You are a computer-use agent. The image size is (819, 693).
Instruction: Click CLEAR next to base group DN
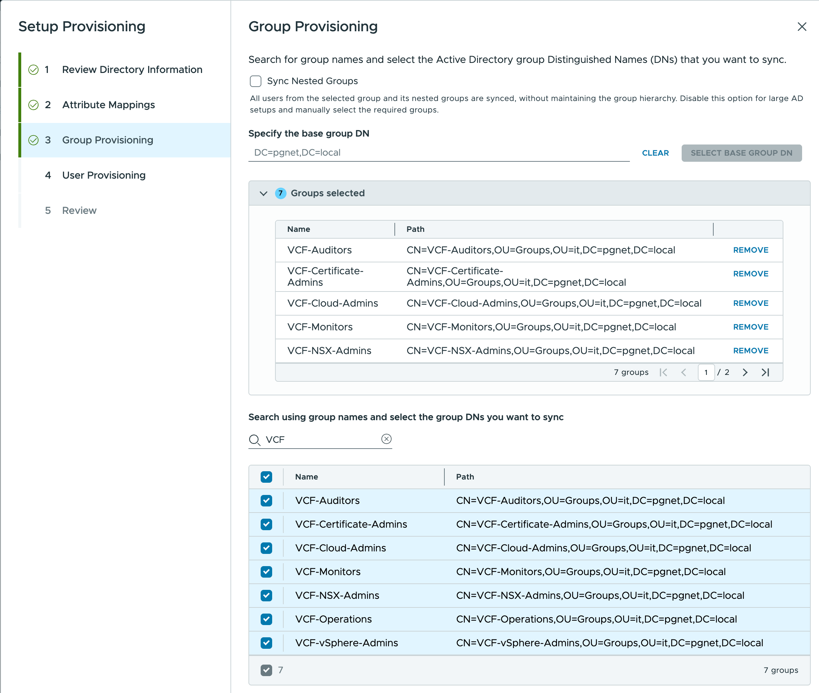(655, 153)
